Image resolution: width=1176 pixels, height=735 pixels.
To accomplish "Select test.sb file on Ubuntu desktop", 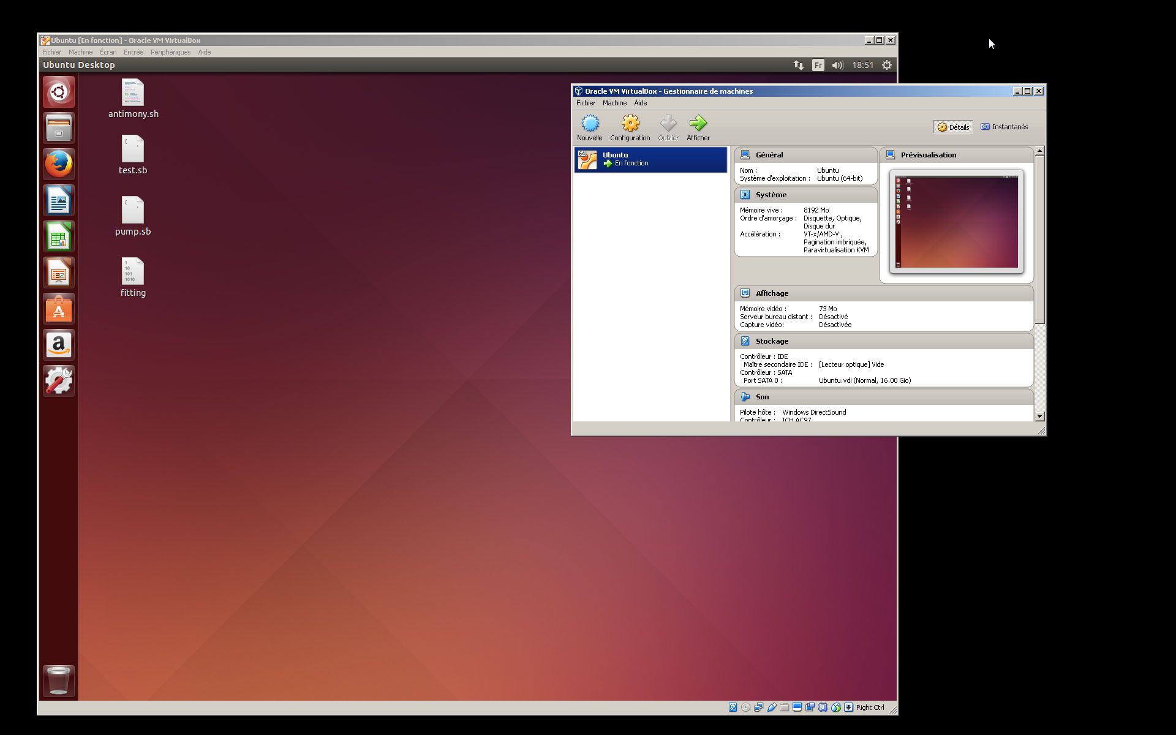I will pos(133,155).
